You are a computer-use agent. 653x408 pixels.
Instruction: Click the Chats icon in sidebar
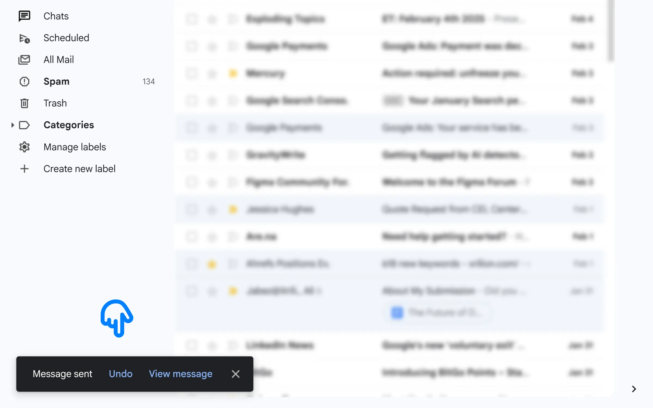[24, 16]
